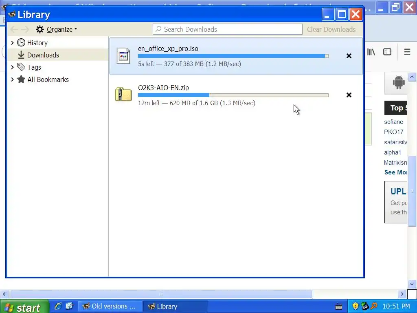
Task: Click the horizontal scrollbar right arrow
Action: pos(402,294)
